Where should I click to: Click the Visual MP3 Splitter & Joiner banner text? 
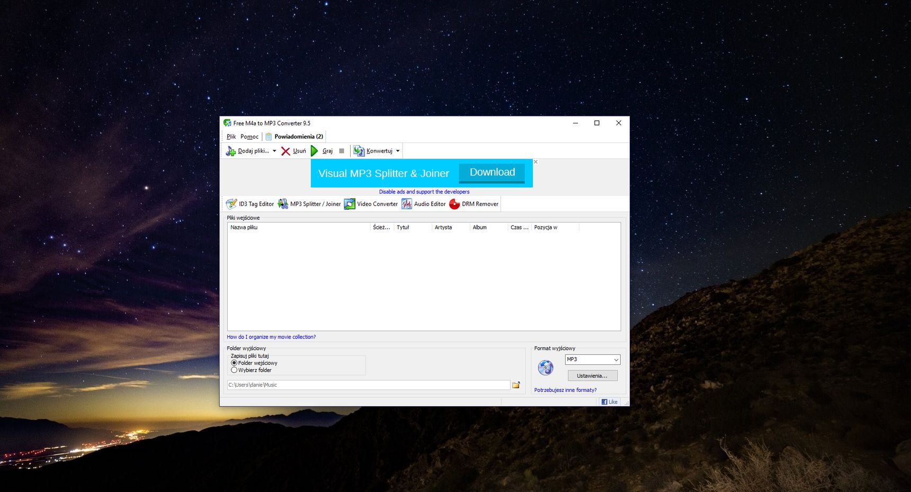click(383, 173)
